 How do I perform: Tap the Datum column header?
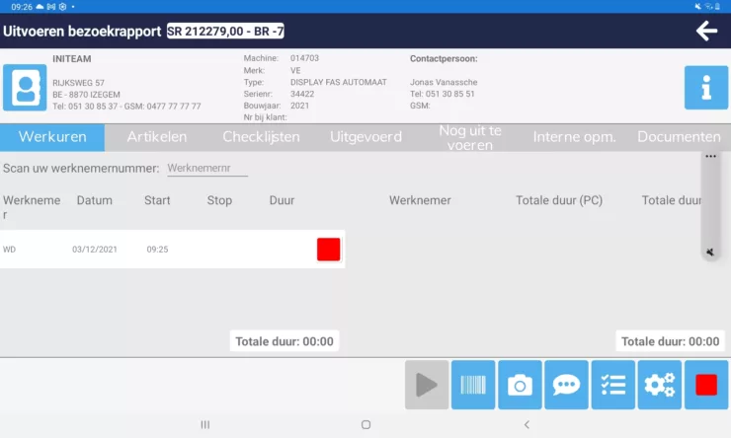(95, 200)
